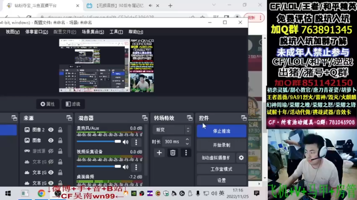This screenshot has height=200, width=357.
Task: Open the Chrome three-dot menu
Action: (x=261, y=18)
